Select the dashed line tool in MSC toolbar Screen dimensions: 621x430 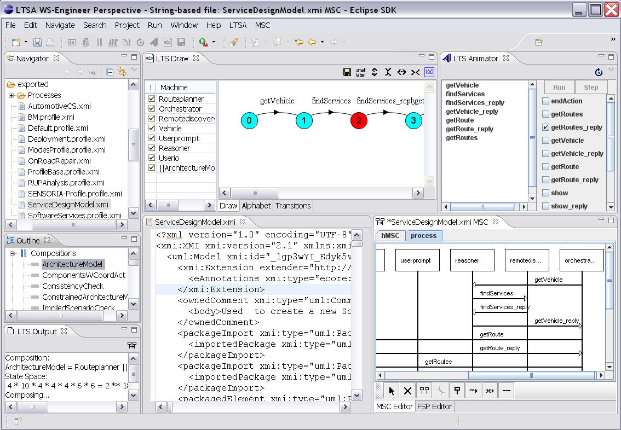tap(507, 391)
